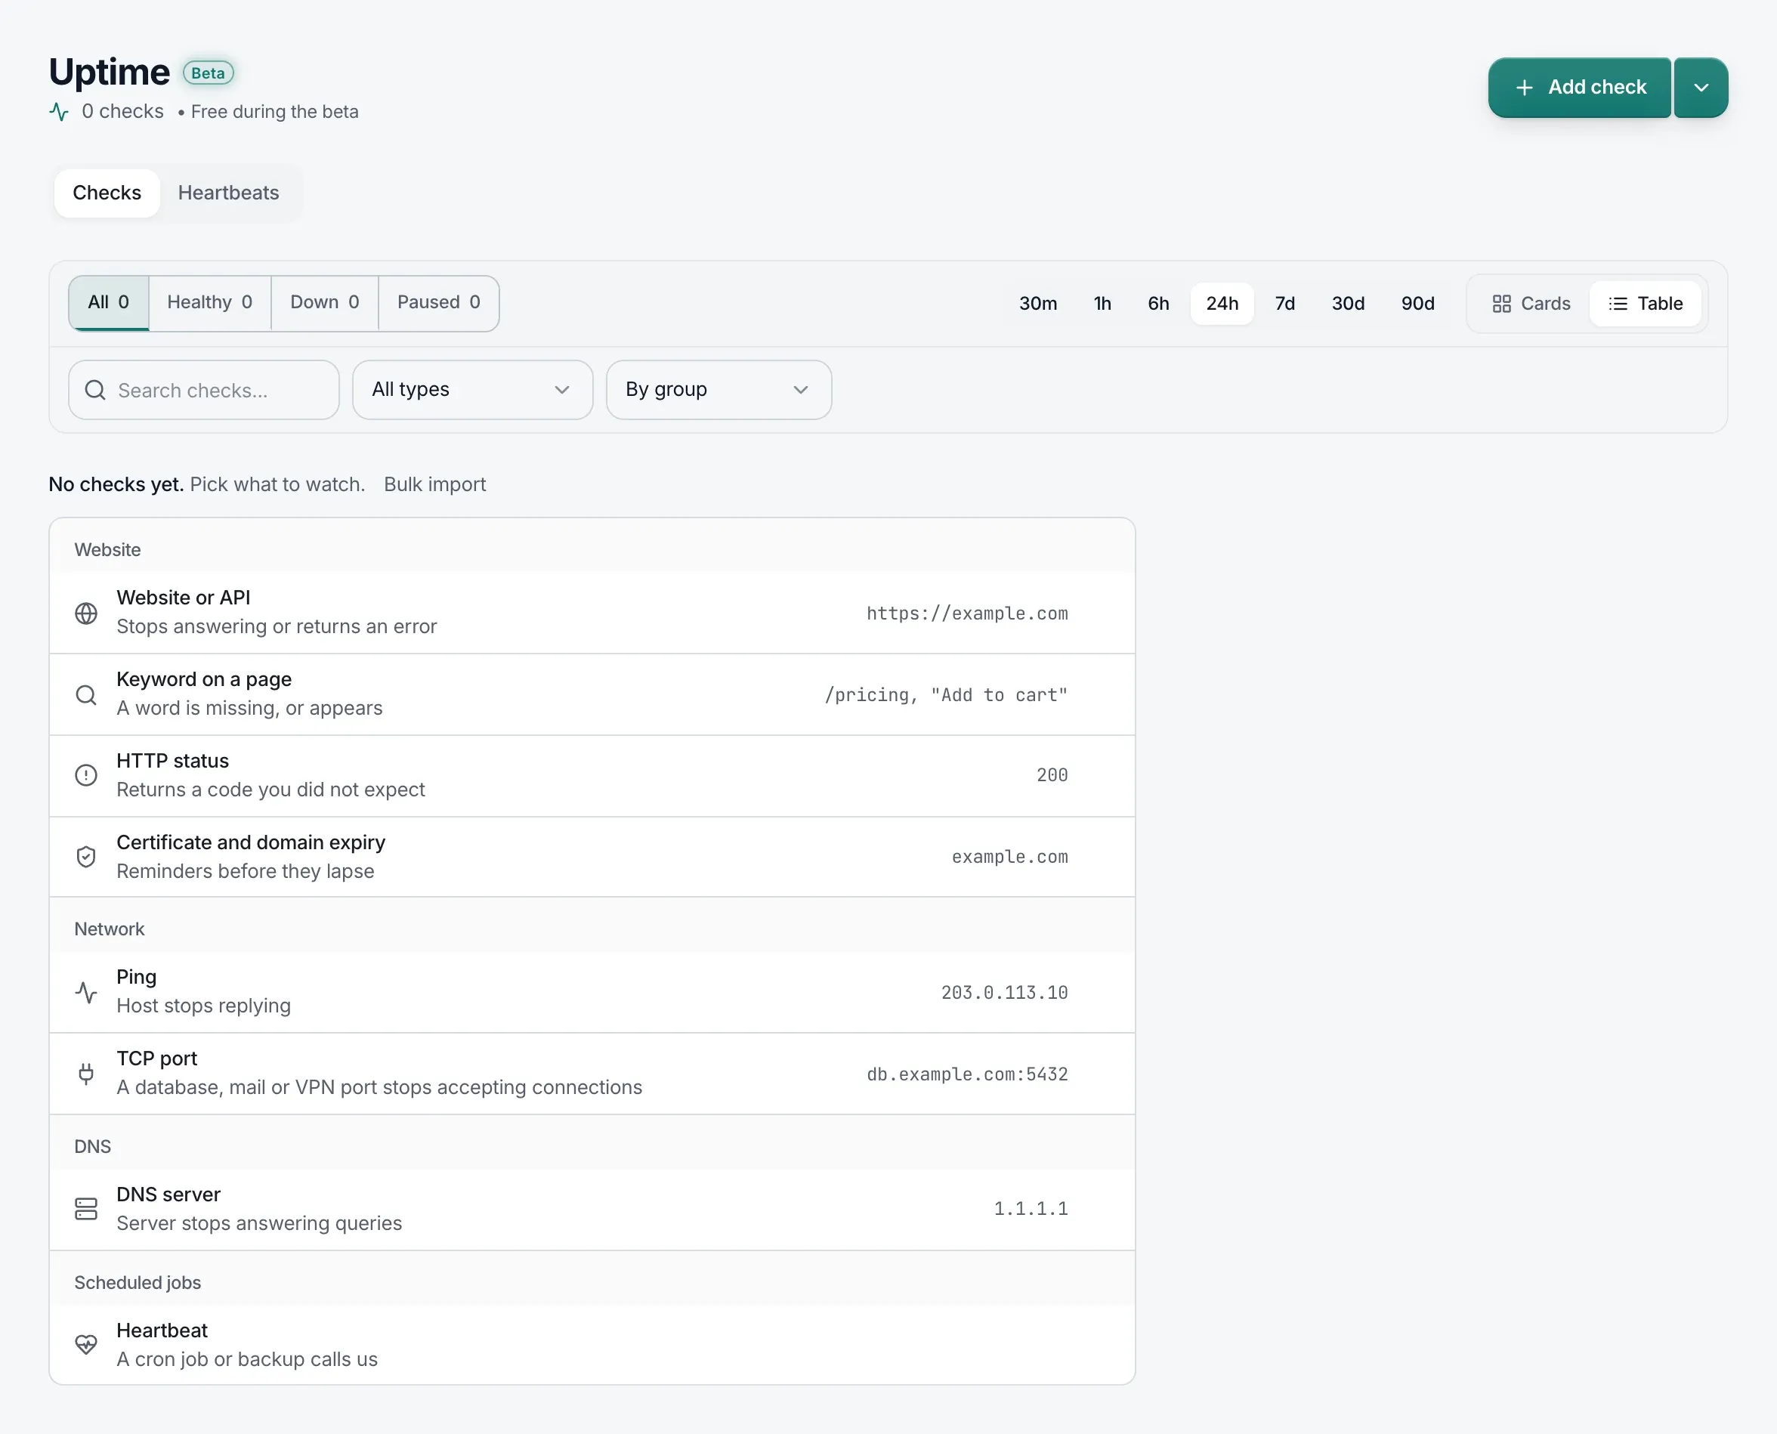Viewport: 1777px width, 1434px height.
Task: Click the globe icon beside Website or API
Action: 86,613
